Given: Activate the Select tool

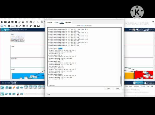Looking at the screenshot, I should pyautogui.click(x=2, y=26).
